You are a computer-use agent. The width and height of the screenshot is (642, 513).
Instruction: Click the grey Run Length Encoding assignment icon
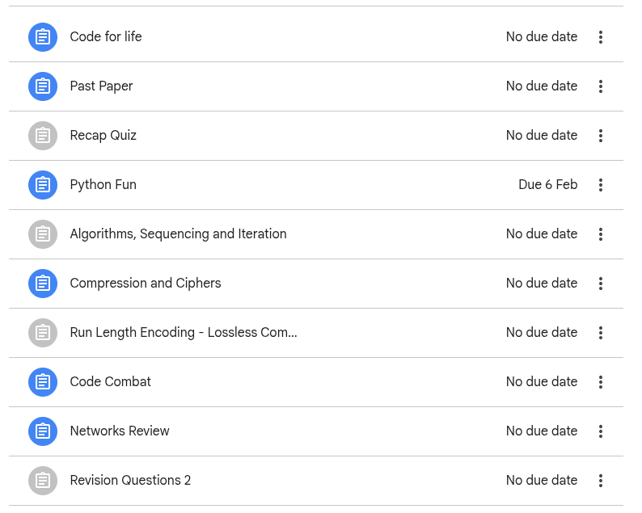[x=43, y=333]
